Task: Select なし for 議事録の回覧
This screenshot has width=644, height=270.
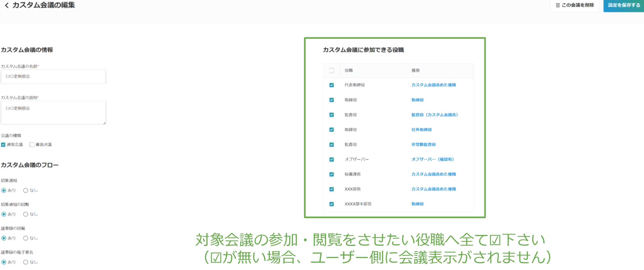Action: 26,238
